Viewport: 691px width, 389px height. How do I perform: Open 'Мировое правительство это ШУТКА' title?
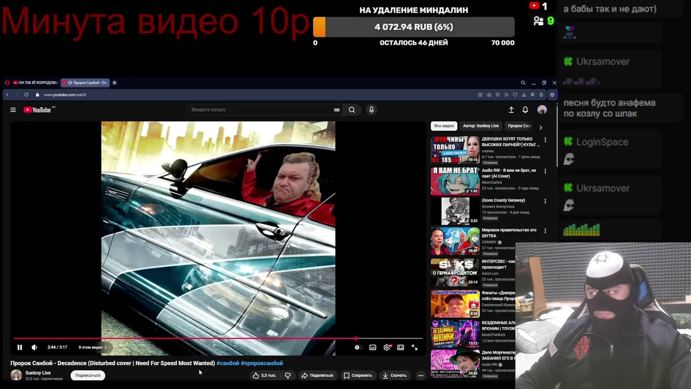[x=509, y=233]
